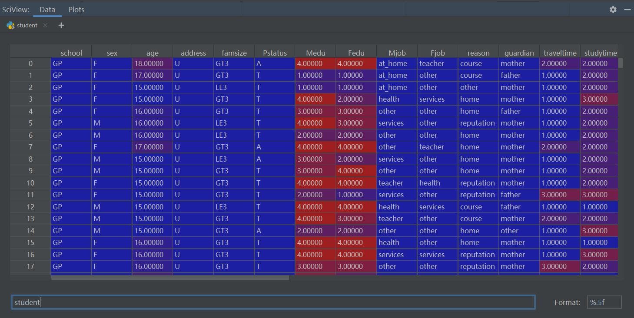Open the student data tab
Image resolution: width=634 pixels, height=318 pixels.
tap(27, 25)
